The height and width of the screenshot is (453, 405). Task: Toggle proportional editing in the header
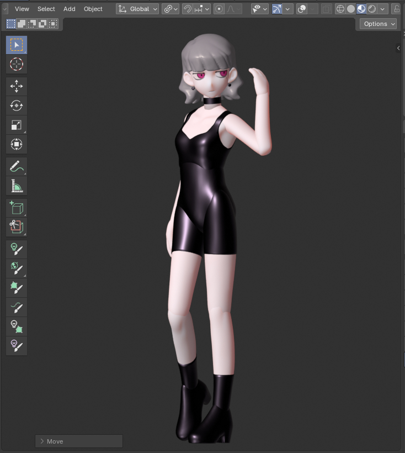click(x=219, y=9)
